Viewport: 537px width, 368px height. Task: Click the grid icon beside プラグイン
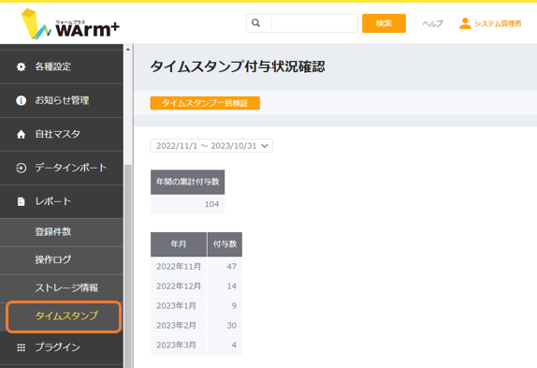click(x=22, y=347)
